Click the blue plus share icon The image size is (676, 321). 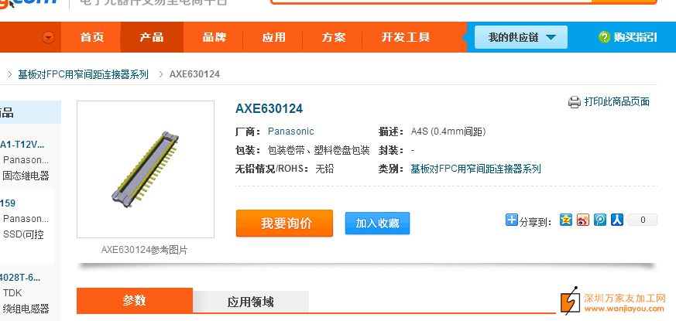pos(512,220)
